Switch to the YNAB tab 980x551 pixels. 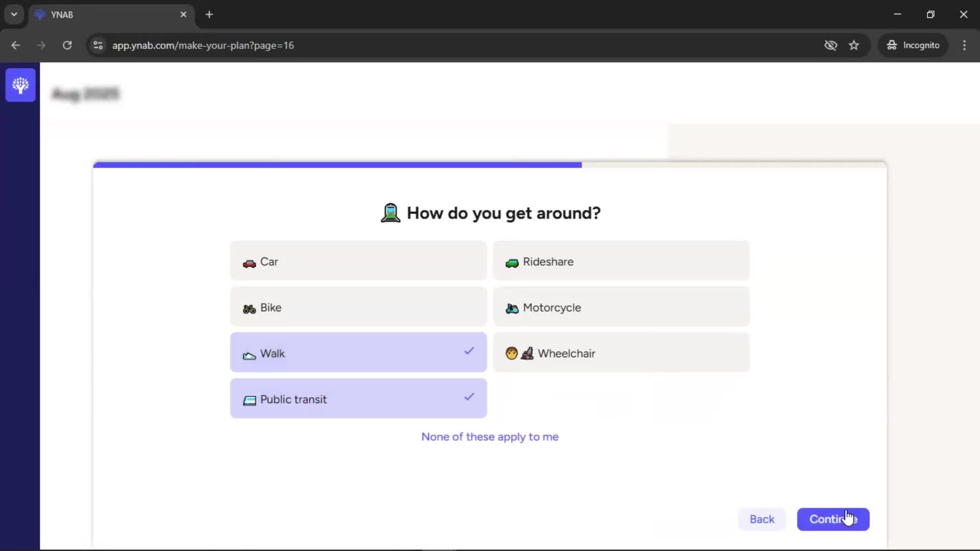coord(111,15)
